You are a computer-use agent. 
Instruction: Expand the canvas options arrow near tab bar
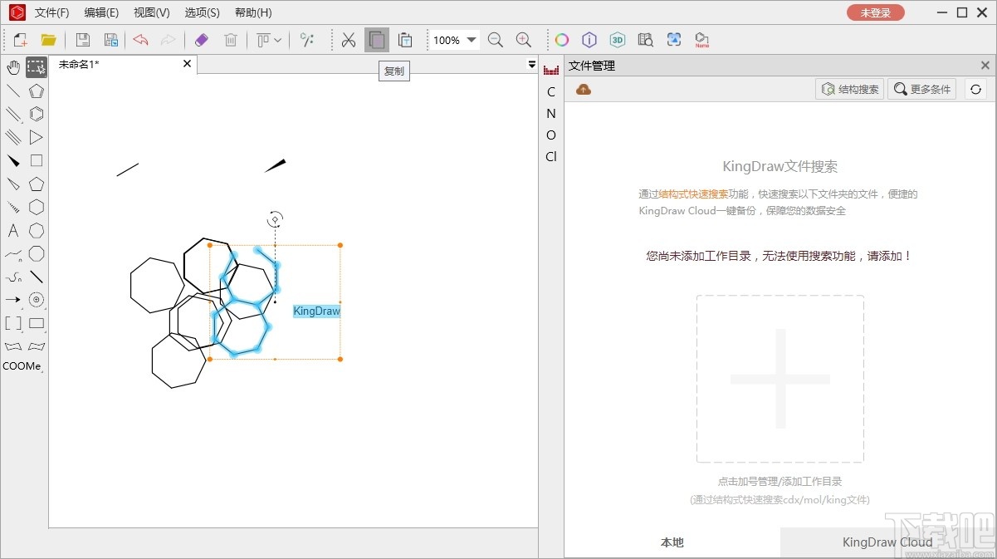click(x=531, y=63)
